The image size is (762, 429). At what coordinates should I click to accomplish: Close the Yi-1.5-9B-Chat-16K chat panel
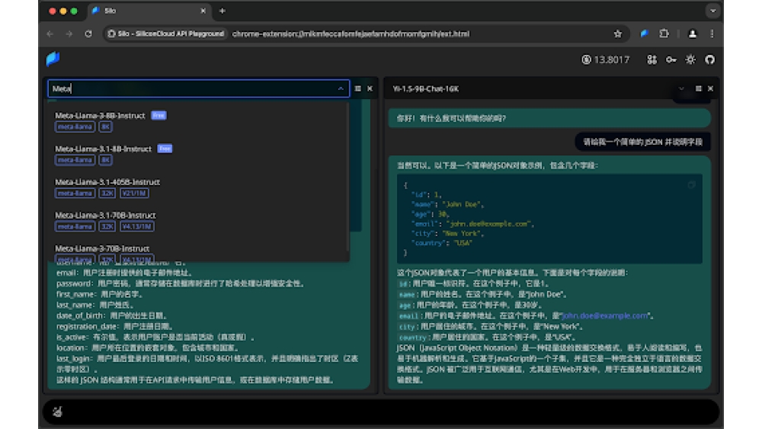click(710, 88)
